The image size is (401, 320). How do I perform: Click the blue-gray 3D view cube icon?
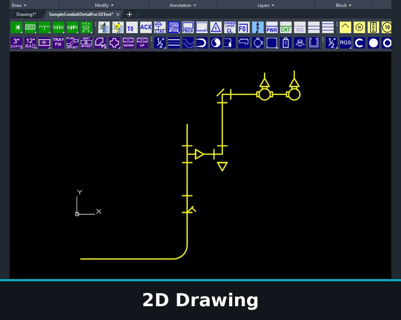point(104,27)
